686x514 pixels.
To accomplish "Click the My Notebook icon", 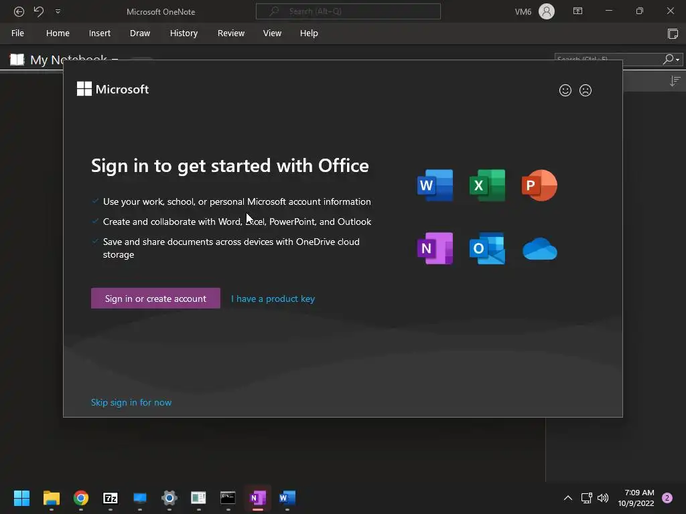I will [17, 59].
